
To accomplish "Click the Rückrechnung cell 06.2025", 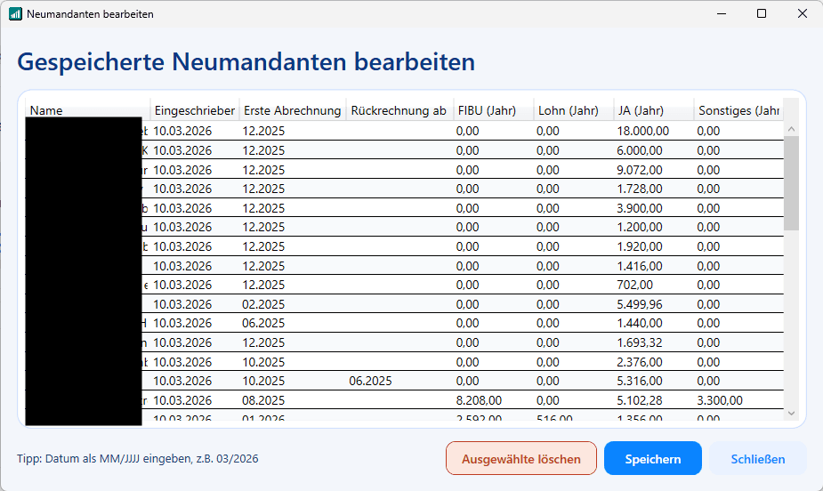I will [399, 381].
